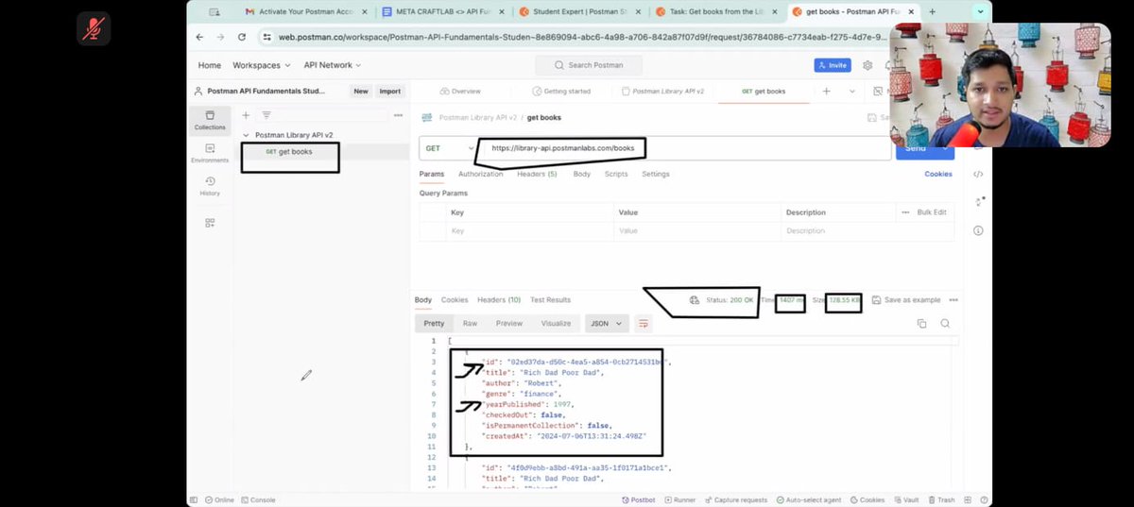Go forward with browser forward arrow

(x=220, y=37)
